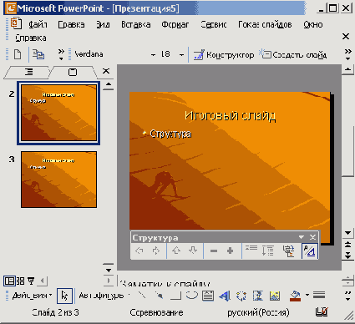The width and height of the screenshot is (355, 324).
Task: Click the Конструктор button
Action: [x=224, y=55]
